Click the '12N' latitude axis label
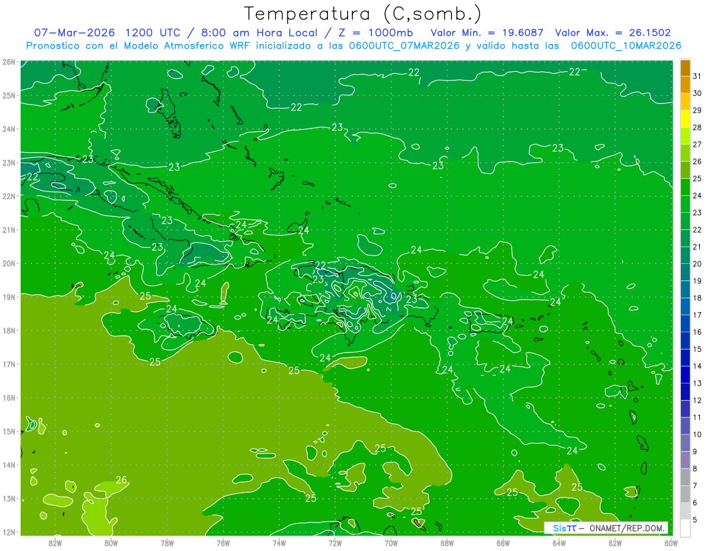Viewport: 713px width, 551px height. point(8,532)
